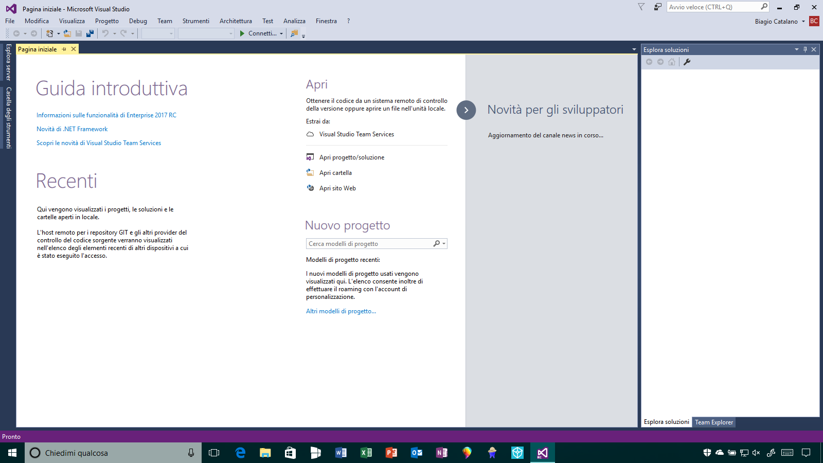Click the Back arrow in Esplora soluzioni toolbar

[649, 62]
